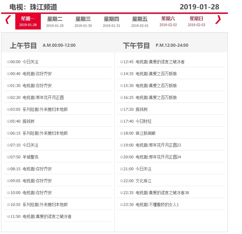
Task: Select the 17:40 今日财经 listing
Action: tap(171, 121)
